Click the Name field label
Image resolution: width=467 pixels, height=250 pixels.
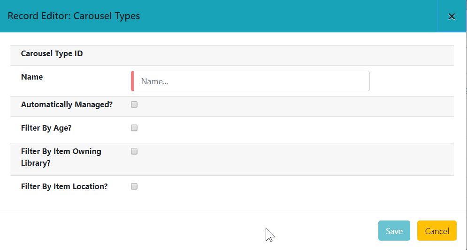32,77
